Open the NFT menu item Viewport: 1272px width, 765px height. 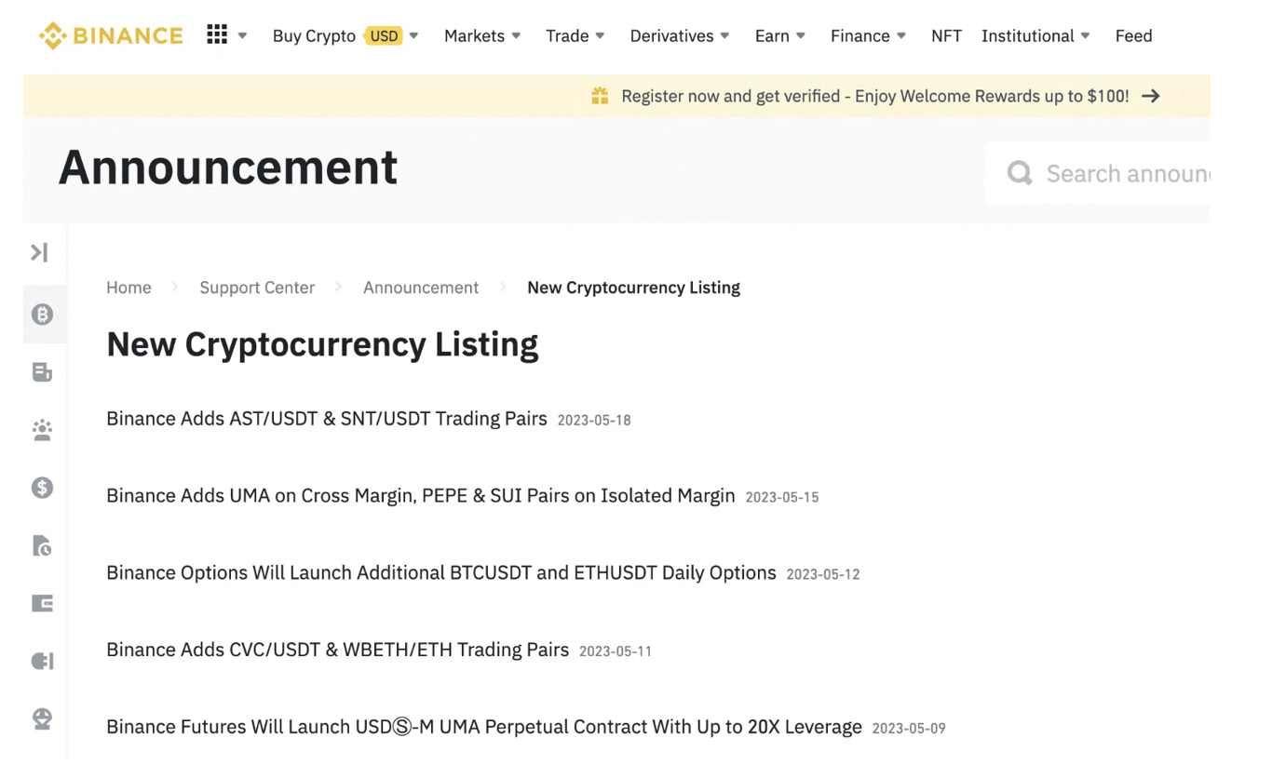[946, 36]
